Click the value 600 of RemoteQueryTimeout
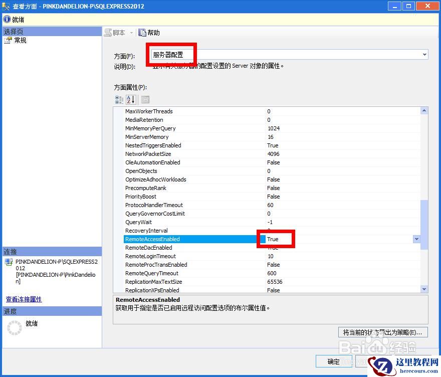 point(272,273)
